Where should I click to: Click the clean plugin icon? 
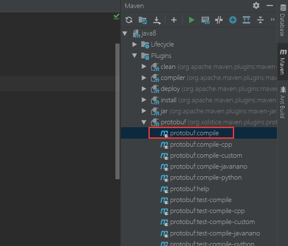[155, 67]
